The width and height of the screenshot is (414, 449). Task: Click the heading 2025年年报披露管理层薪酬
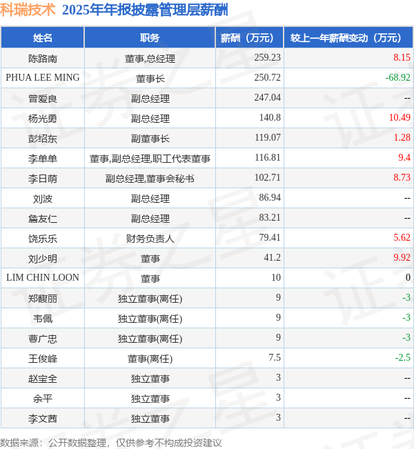pyautogui.click(x=145, y=10)
